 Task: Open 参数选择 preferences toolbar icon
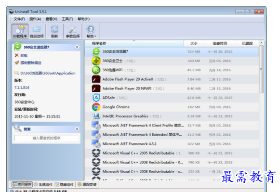click(73, 31)
